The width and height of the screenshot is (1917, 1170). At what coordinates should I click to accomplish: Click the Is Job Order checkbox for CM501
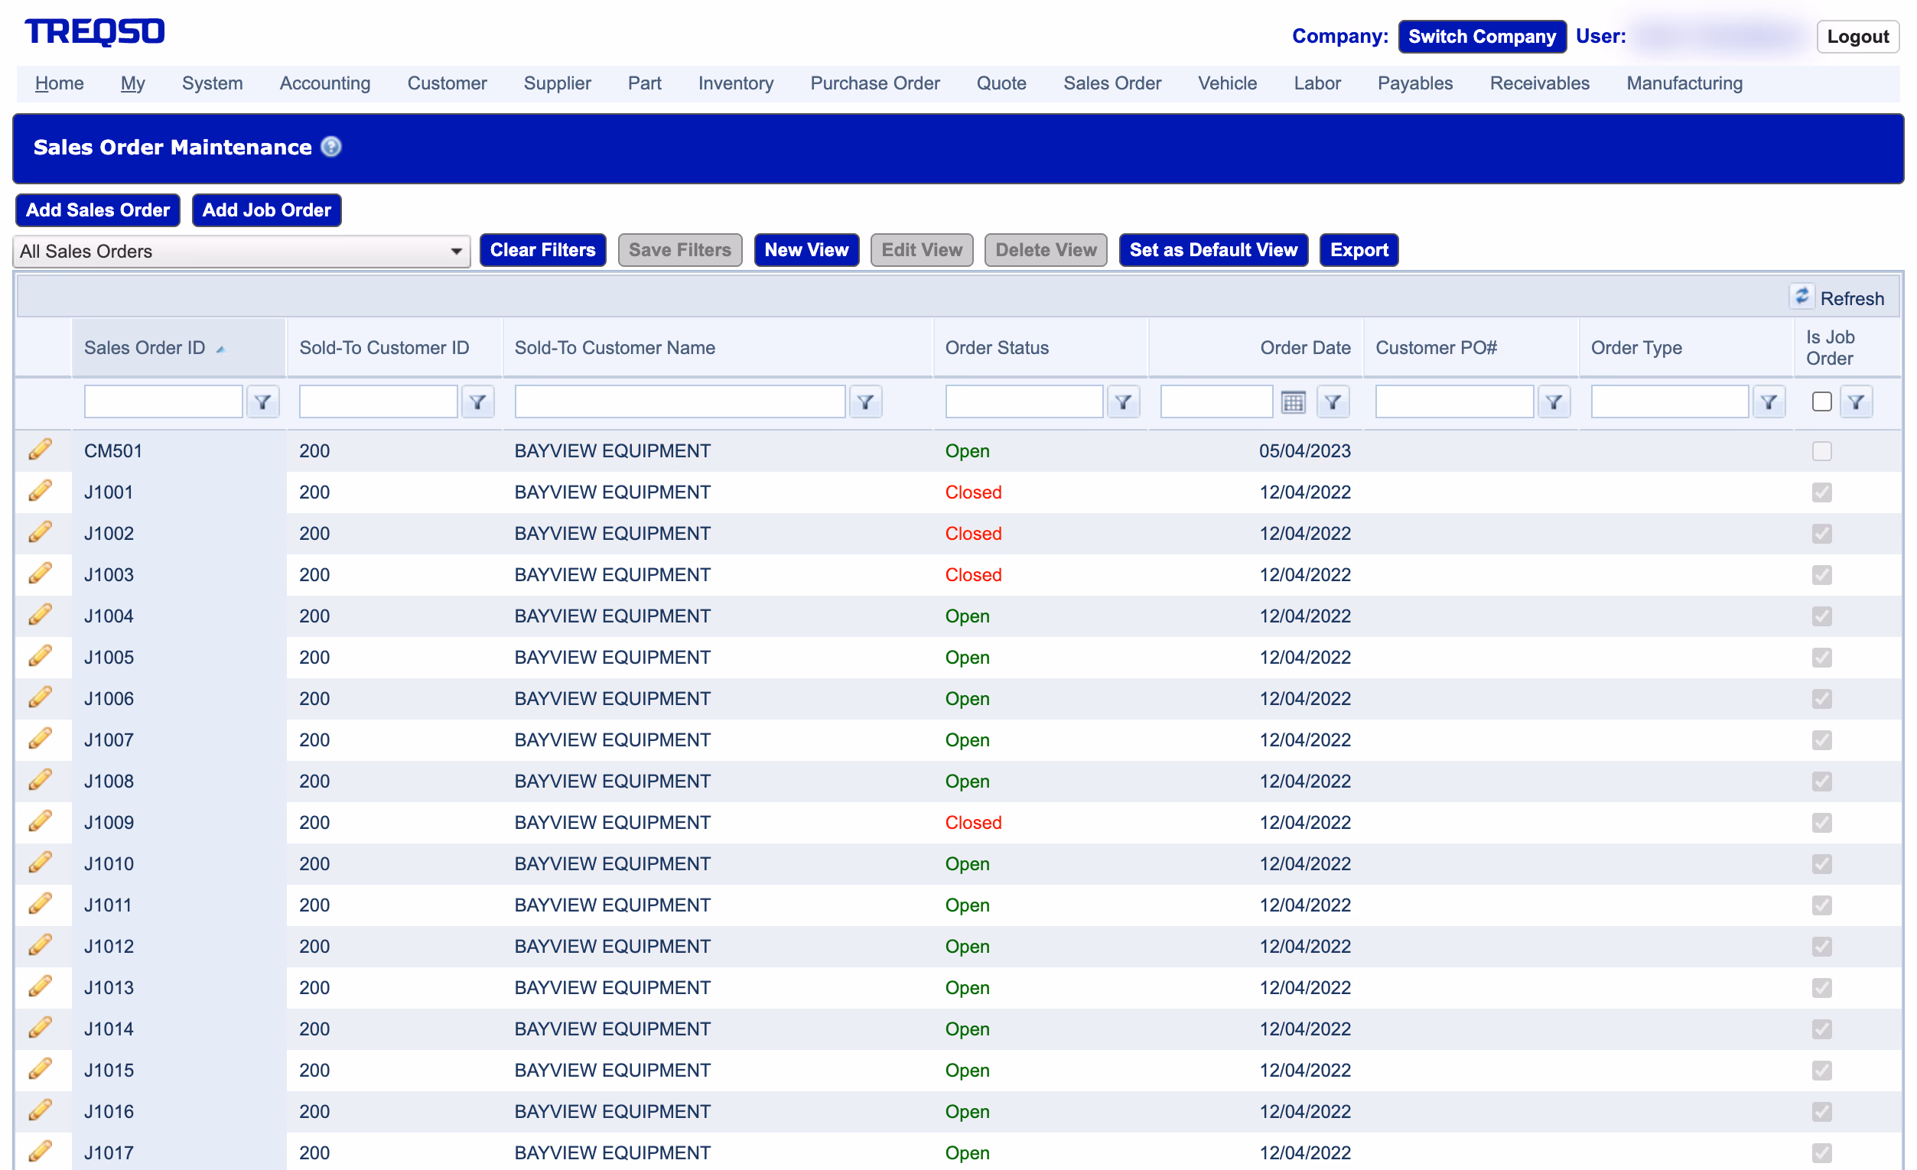pyautogui.click(x=1821, y=451)
